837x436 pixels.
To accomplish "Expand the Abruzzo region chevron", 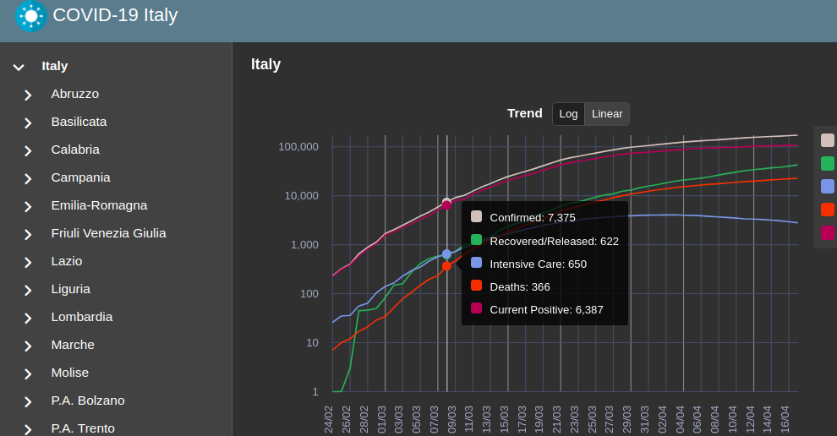I will 28,95.
